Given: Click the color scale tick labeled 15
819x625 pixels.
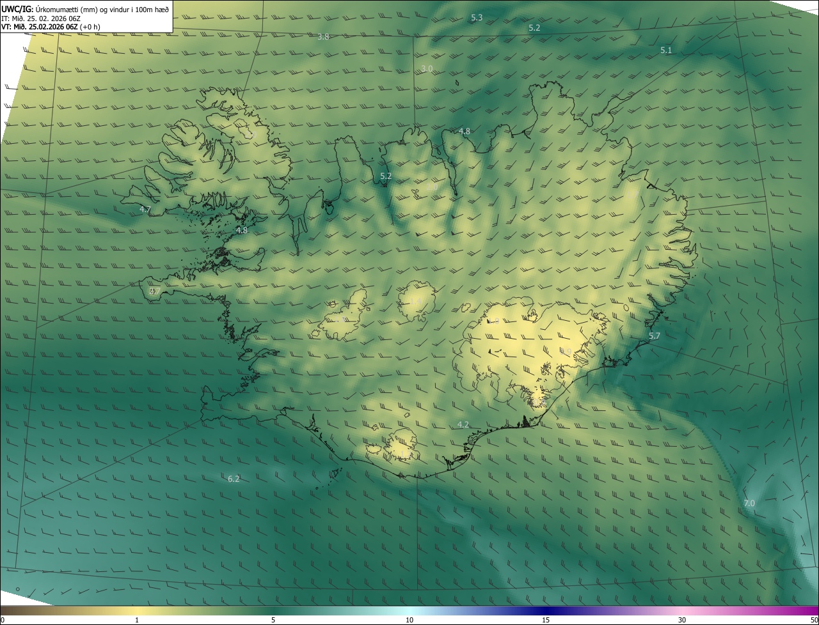Looking at the screenshot, I should pos(546,620).
